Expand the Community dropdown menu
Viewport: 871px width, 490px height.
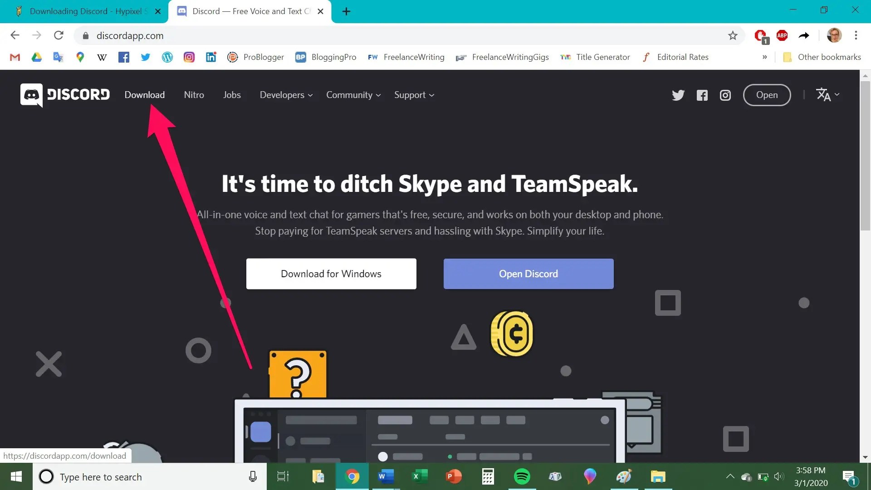pos(353,95)
